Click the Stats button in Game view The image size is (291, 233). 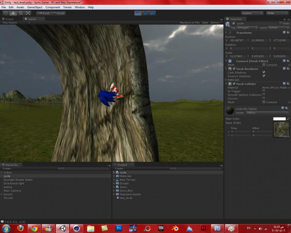(x=205, y=23)
